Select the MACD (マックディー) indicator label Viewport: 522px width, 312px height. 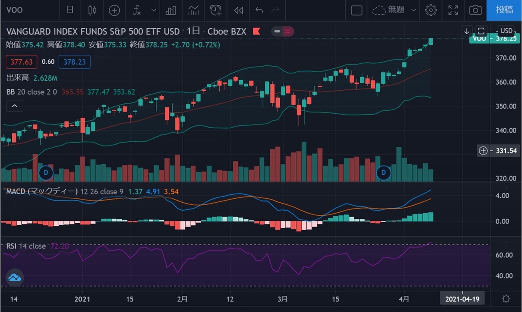(x=42, y=191)
